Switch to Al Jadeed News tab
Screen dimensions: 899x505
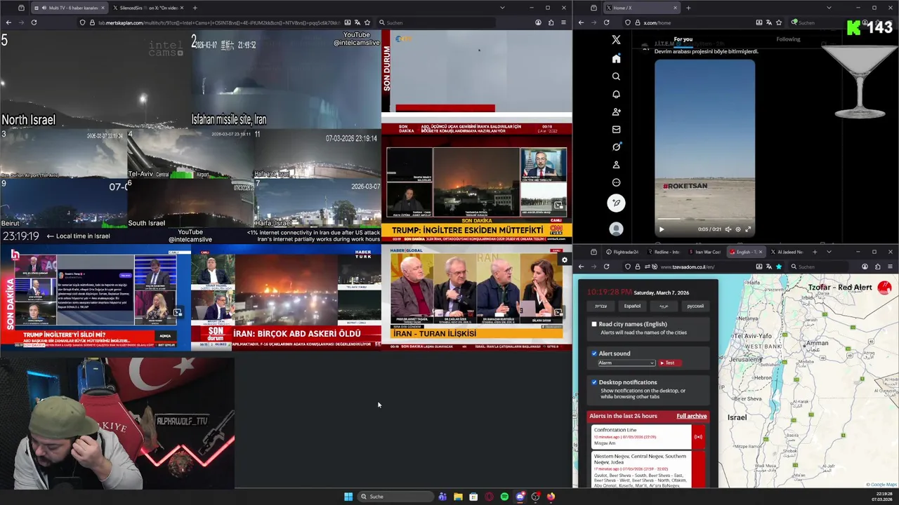(787, 252)
